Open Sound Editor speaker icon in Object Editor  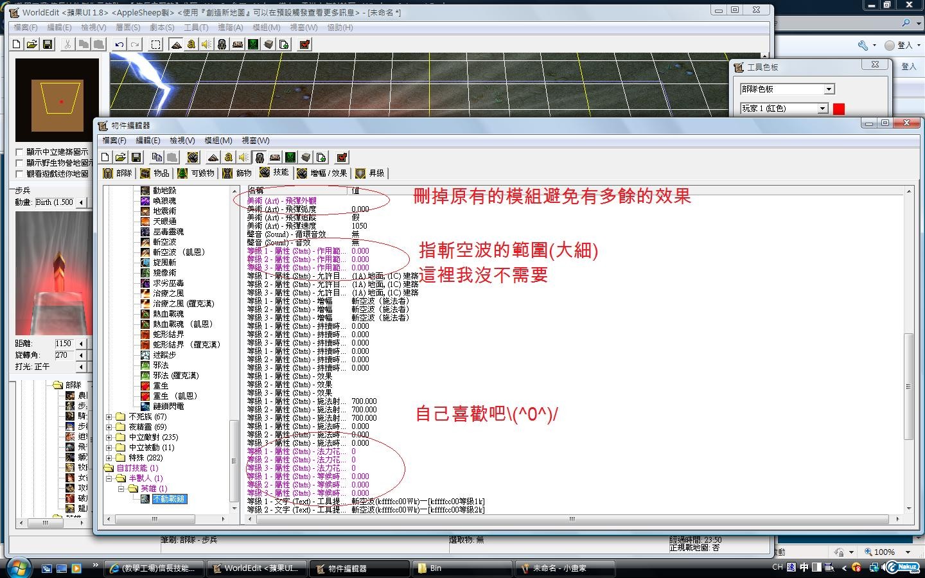(x=243, y=157)
